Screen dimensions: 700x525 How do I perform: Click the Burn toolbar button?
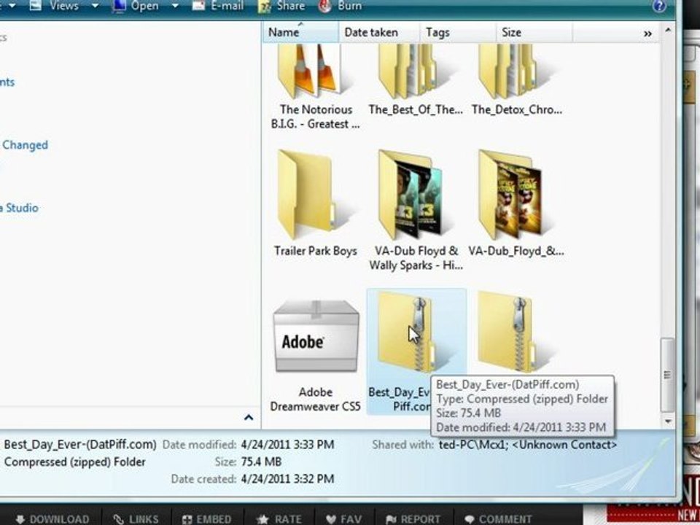coord(341,6)
